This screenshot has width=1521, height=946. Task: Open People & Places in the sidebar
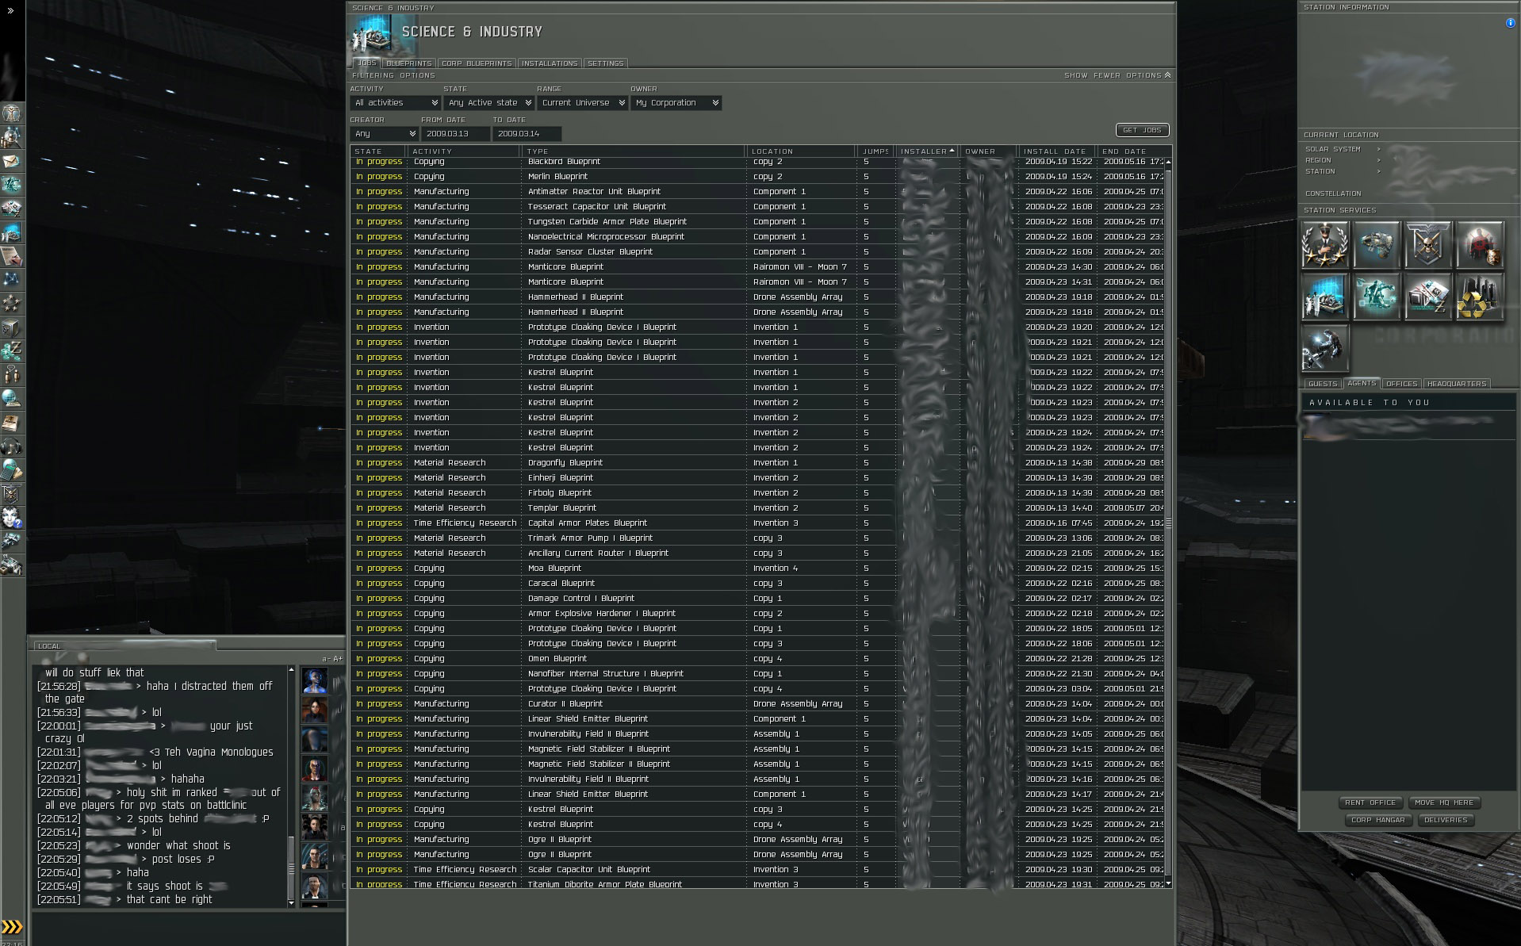click(x=11, y=138)
